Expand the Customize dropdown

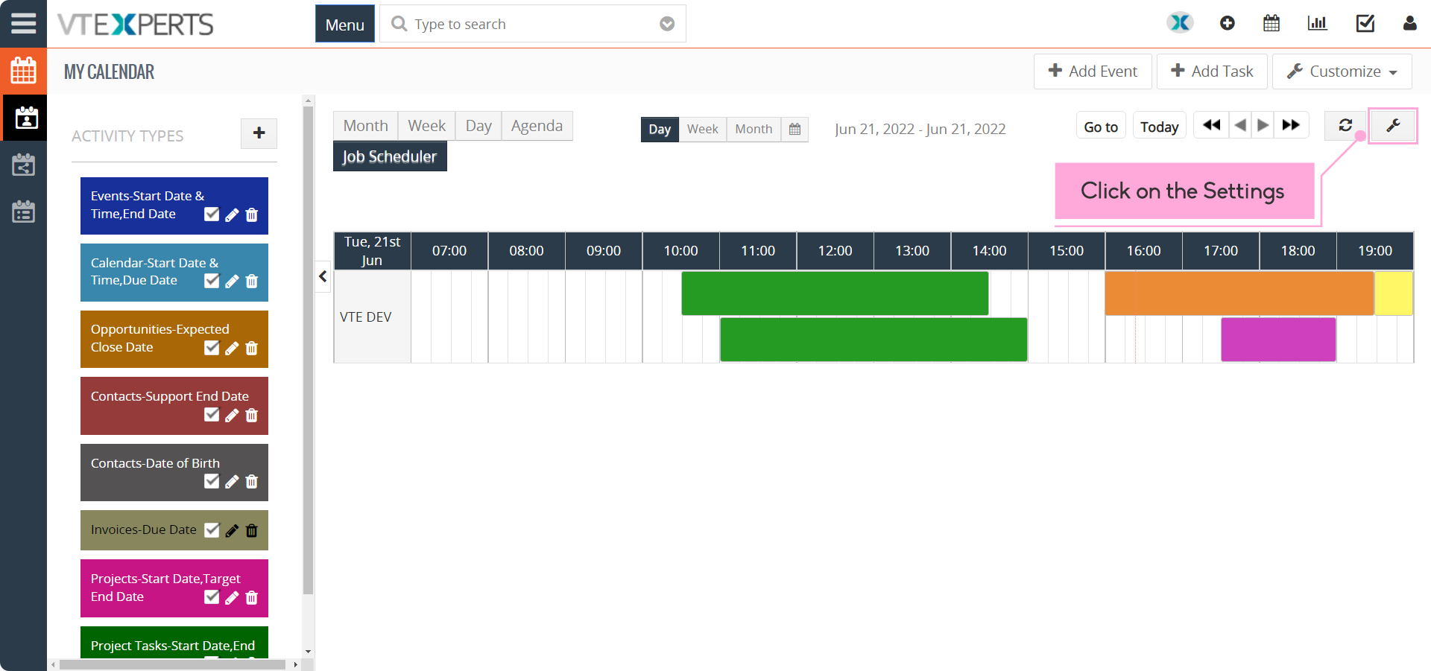[x=1342, y=71]
